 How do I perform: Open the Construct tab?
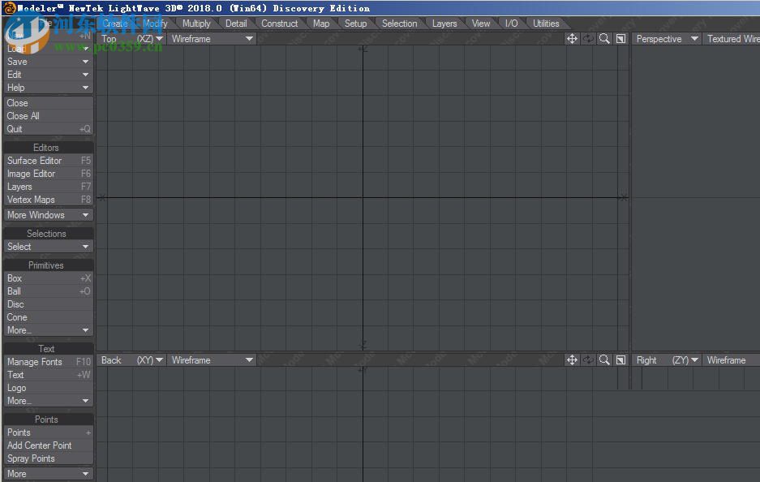click(x=280, y=24)
